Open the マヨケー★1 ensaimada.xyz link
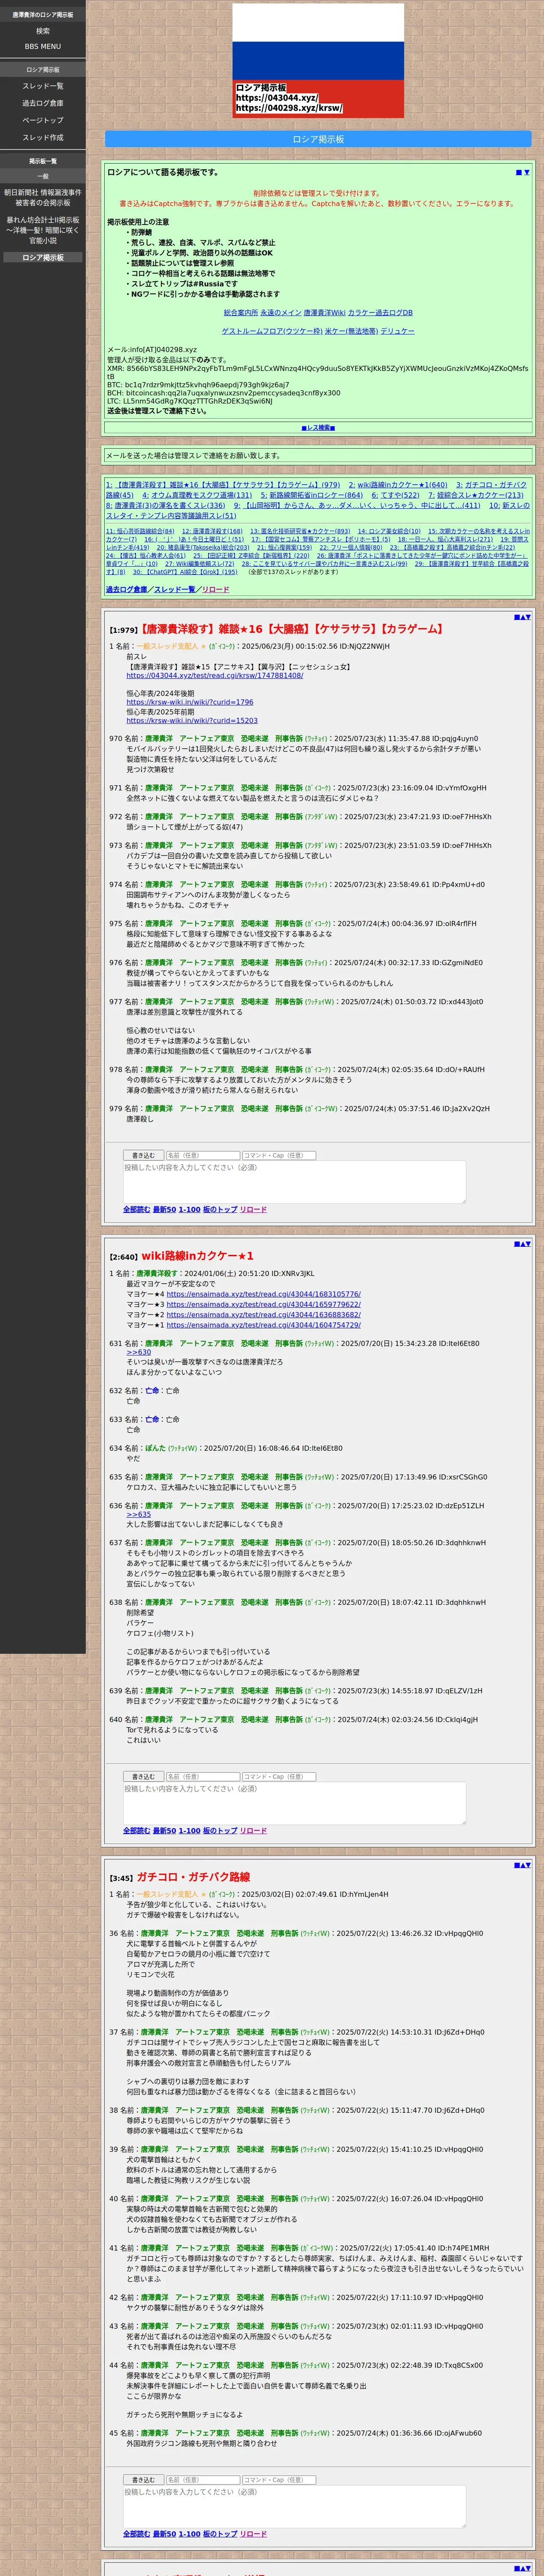Viewport: 544px width, 2576px height. click(x=263, y=1324)
